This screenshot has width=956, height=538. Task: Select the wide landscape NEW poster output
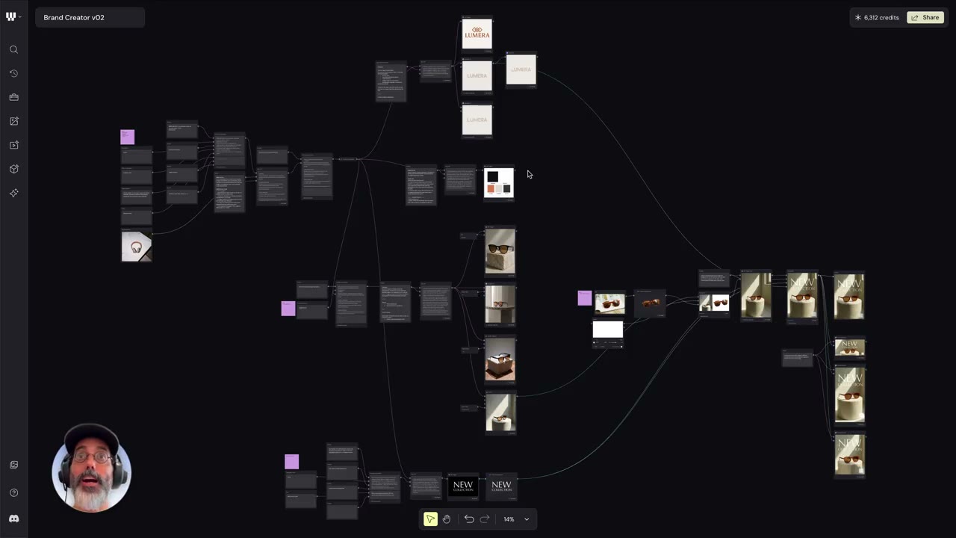850,347
